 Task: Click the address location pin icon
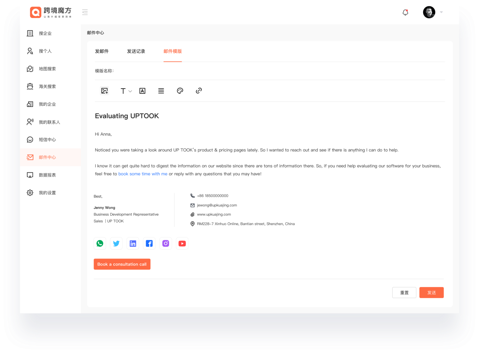pyautogui.click(x=193, y=224)
